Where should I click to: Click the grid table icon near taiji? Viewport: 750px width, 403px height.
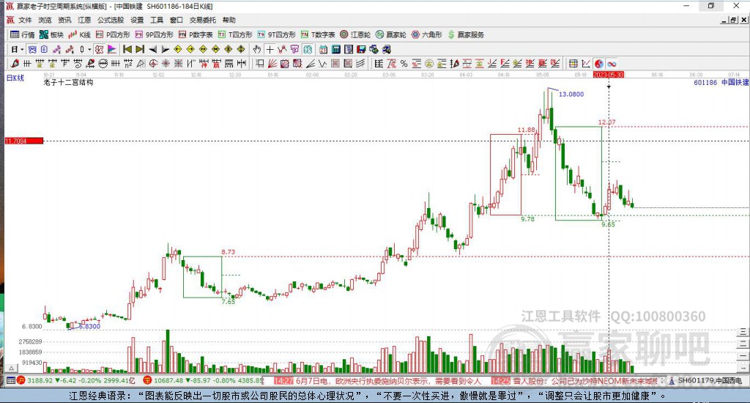[573, 64]
